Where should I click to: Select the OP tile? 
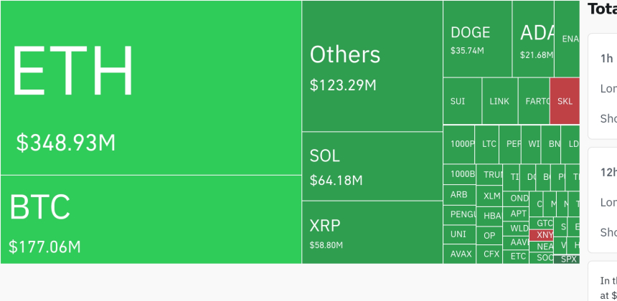(490, 235)
